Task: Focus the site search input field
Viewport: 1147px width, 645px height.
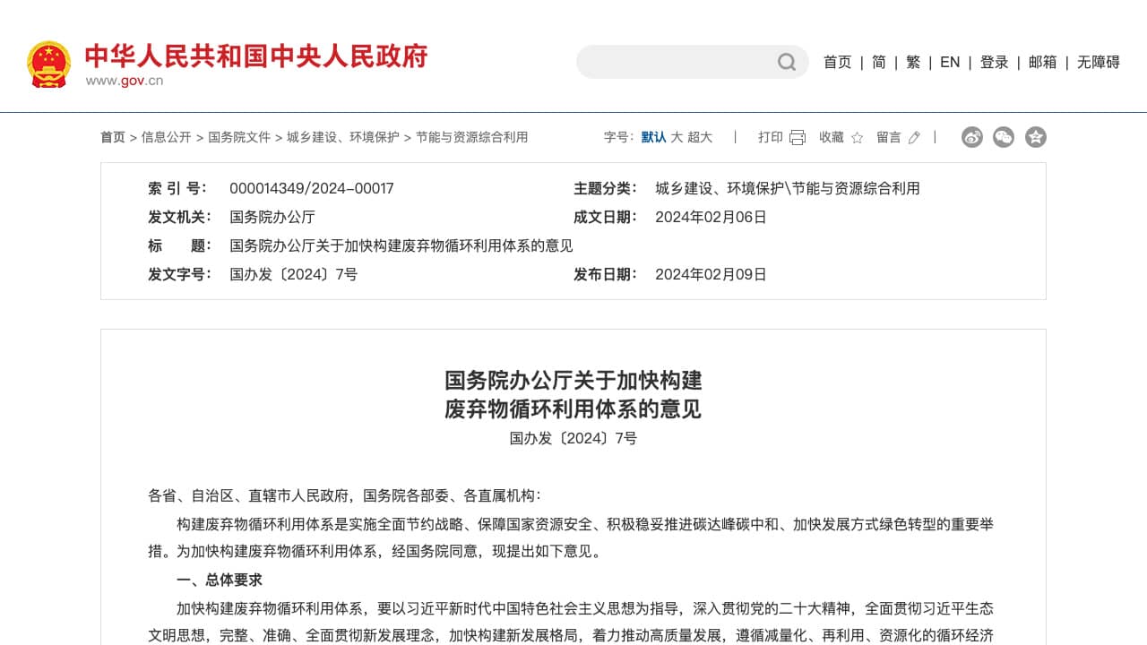Action: [677, 62]
